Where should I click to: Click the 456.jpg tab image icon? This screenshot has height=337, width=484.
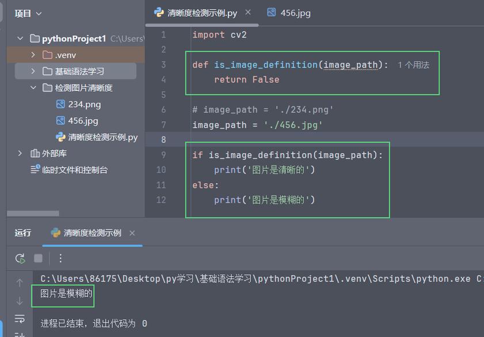tap(271, 12)
